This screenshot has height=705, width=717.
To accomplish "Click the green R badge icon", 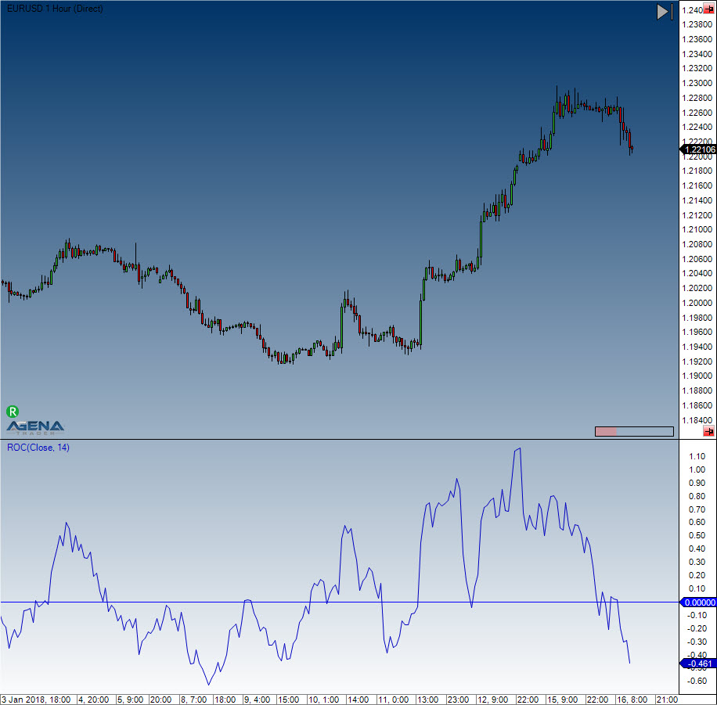I will coord(13,411).
